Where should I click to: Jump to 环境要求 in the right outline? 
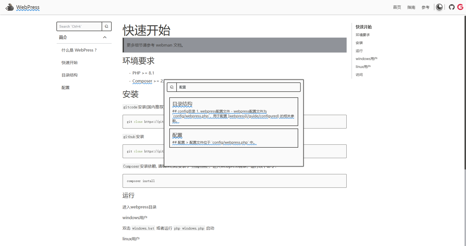tap(362, 35)
